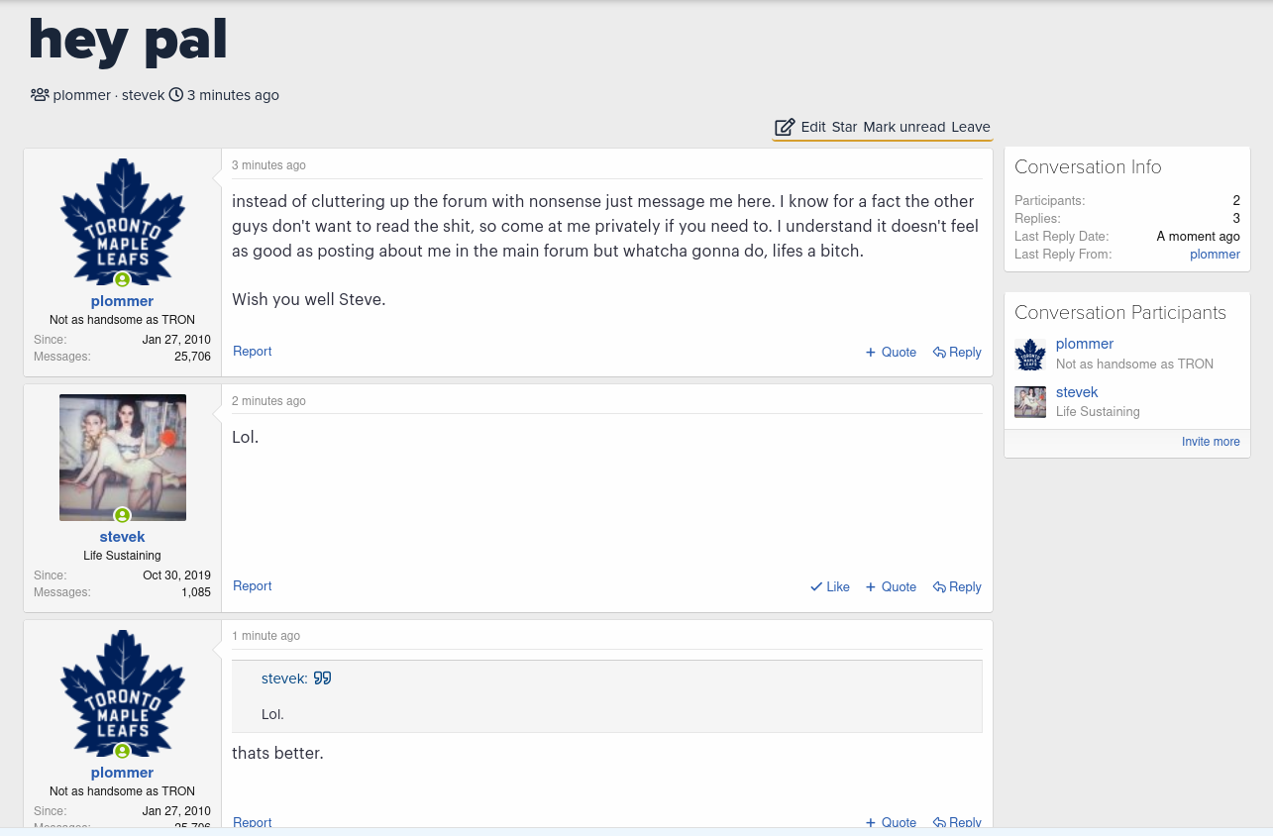Click plommer's Maple Leafs avatar in first post
The height and width of the screenshot is (836, 1273).
pyautogui.click(x=123, y=221)
